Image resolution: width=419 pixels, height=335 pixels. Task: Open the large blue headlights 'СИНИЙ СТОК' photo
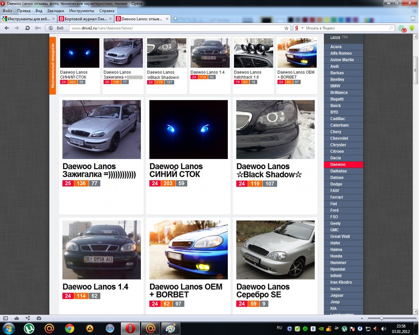pos(189,129)
